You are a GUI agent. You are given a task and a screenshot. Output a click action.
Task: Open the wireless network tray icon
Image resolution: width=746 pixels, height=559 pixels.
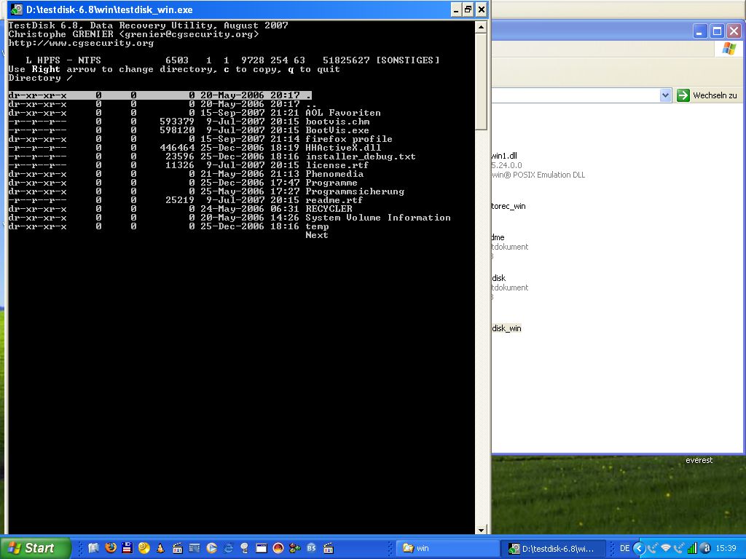(x=666, y=548)
